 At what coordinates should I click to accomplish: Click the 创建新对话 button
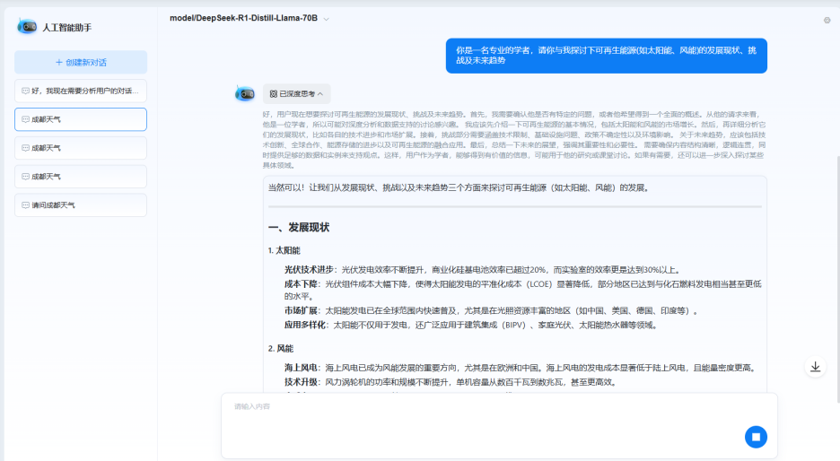point(81,62)
